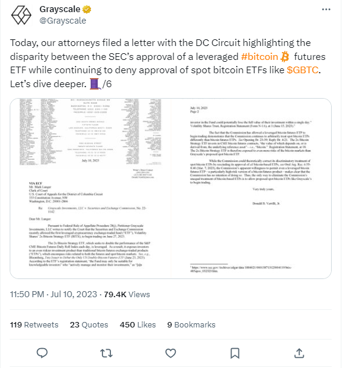Click the 11:50 PM Jul 10, 2023 timestamp
Viewport: 342px width, 368px height.
(x=53, y=294)
